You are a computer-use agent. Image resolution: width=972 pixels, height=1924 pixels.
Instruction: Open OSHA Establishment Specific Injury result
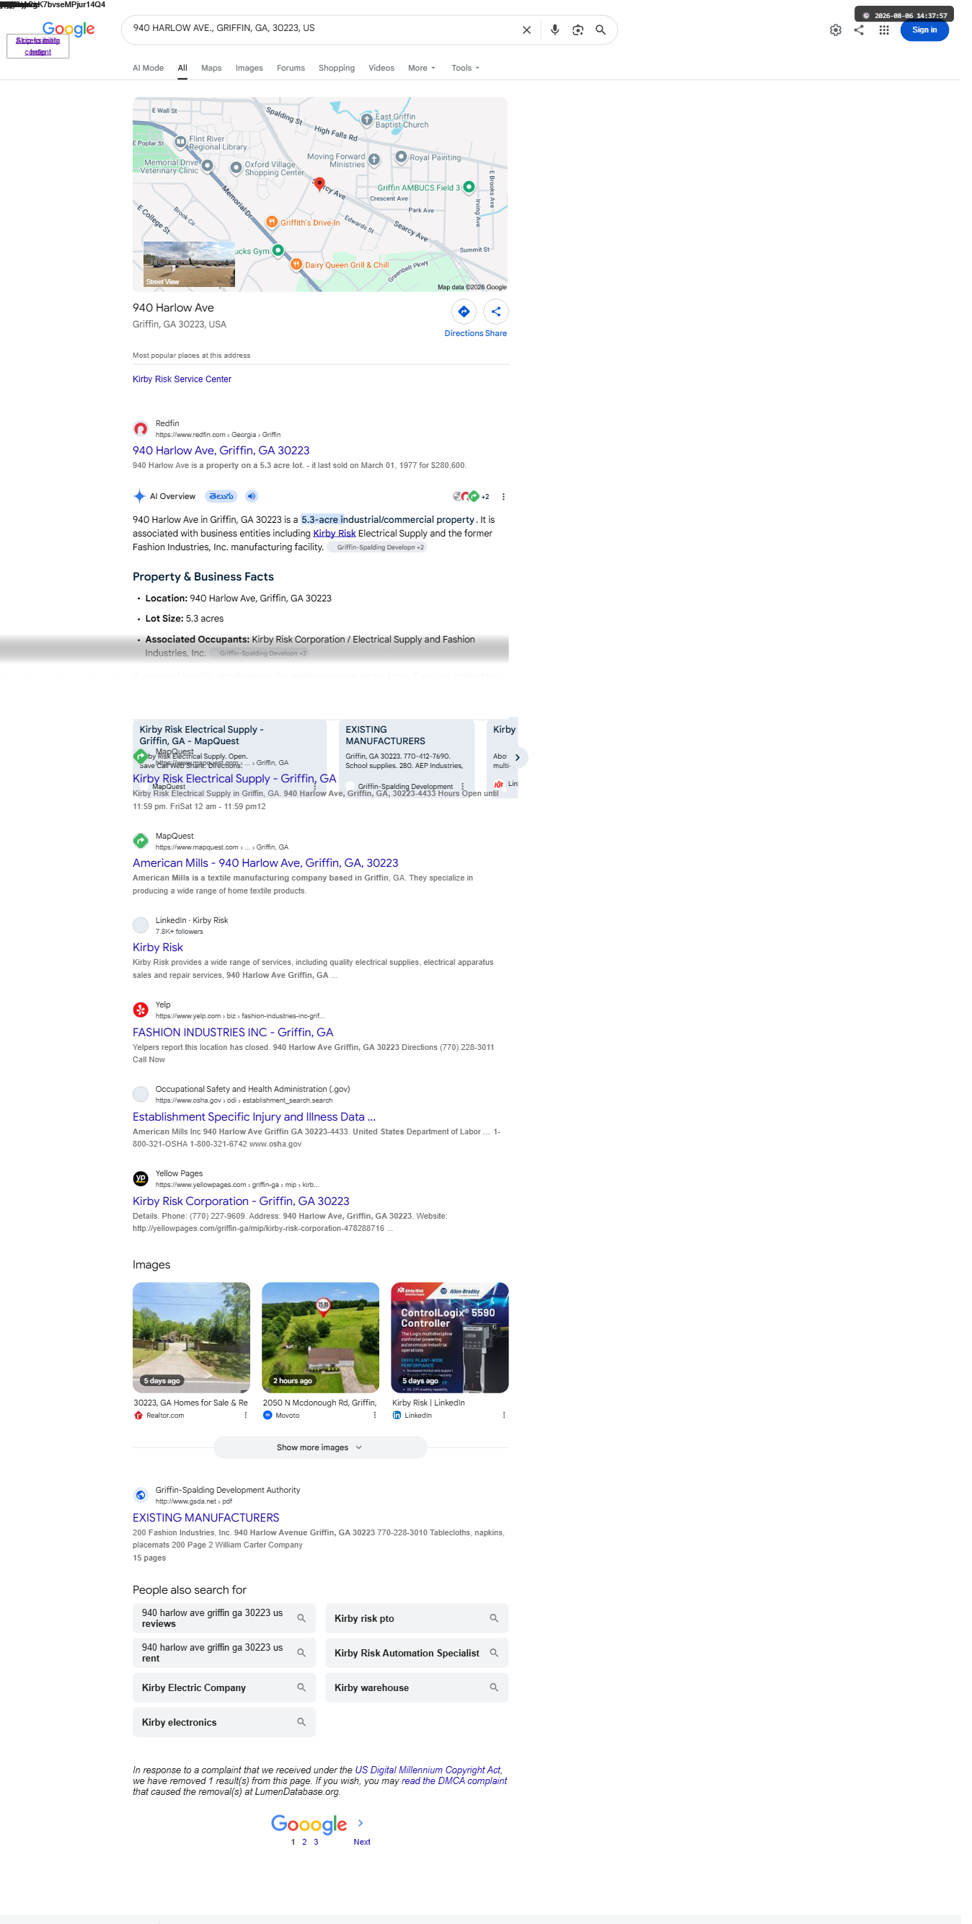point(254,1116)
